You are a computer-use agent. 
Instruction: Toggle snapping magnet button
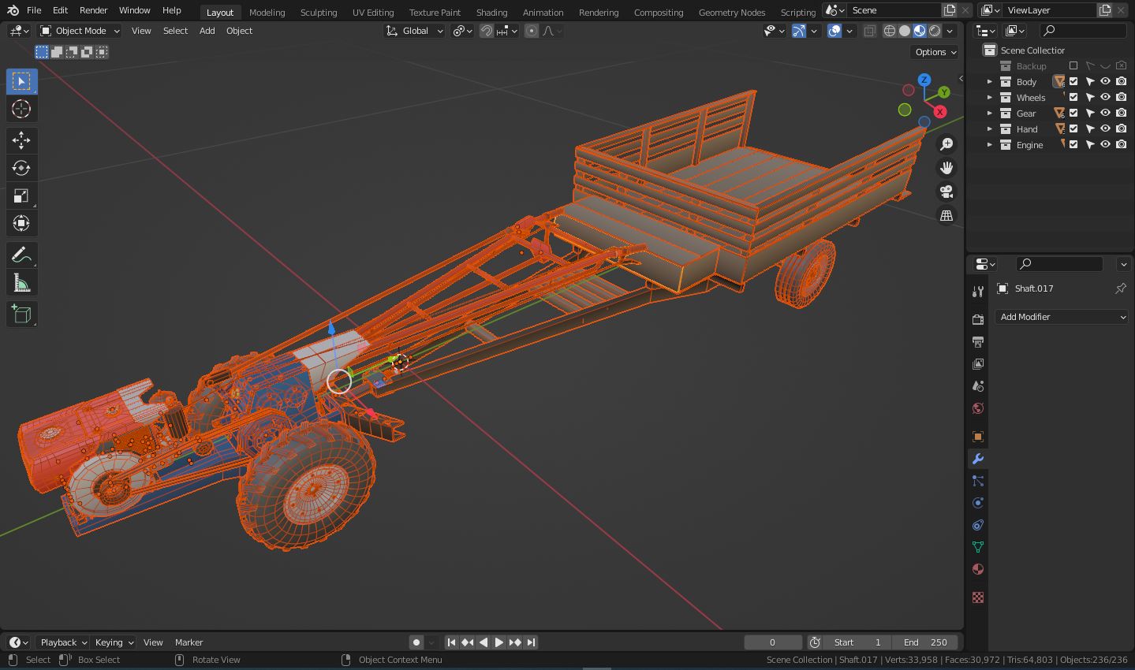coord(487,31)
